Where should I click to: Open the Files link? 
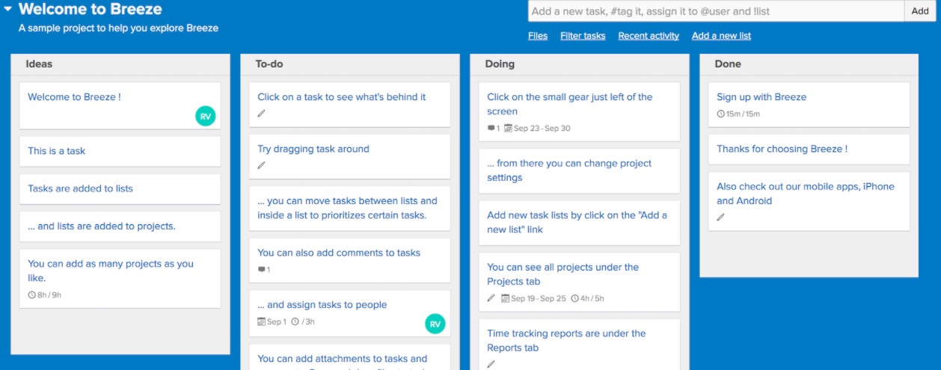click(x=538, y=36)
